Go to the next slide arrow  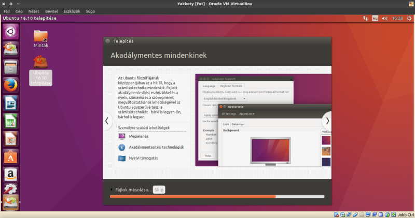click(326, 121)
